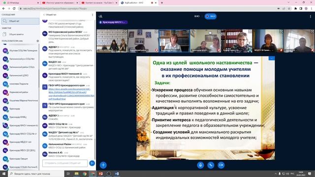Click the chat message input field
The height and width of the screenshot is (177, 315).
[65, 163]
